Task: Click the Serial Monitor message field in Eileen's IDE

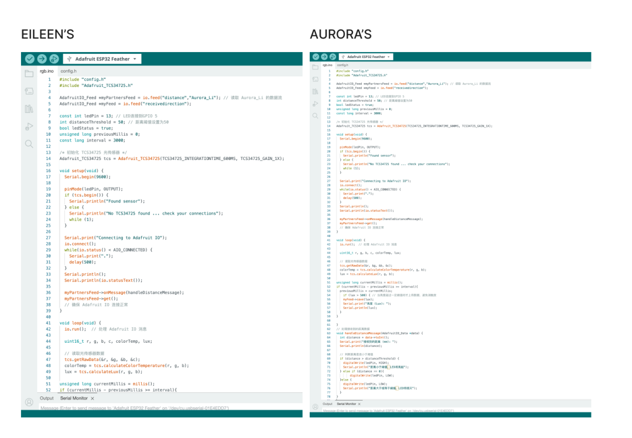Action: point(158,408)
